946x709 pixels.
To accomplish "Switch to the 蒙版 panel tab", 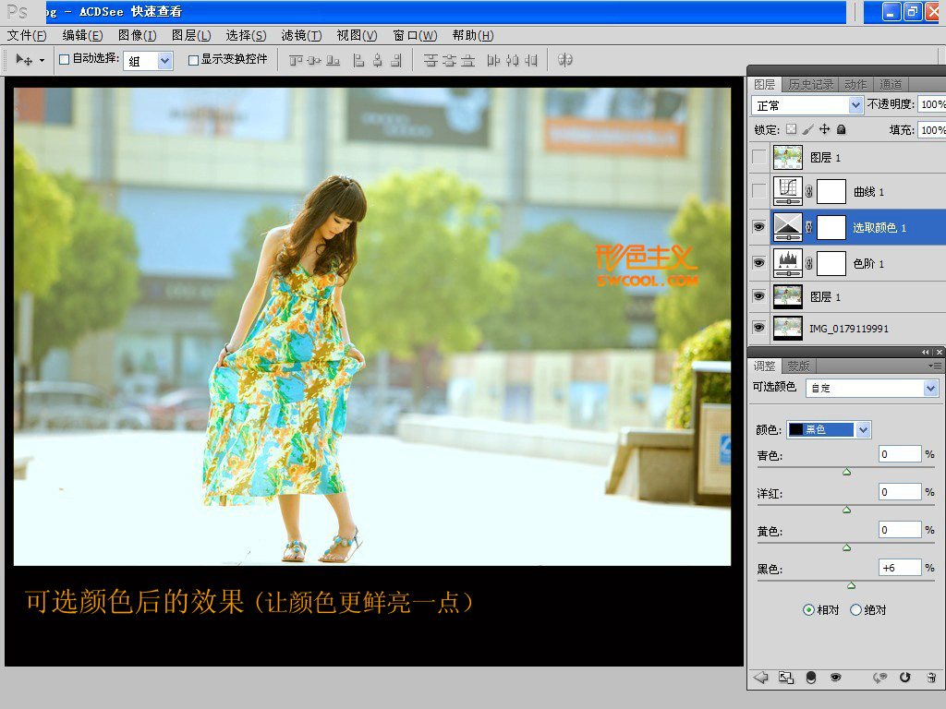I will (x=797, y=367).
